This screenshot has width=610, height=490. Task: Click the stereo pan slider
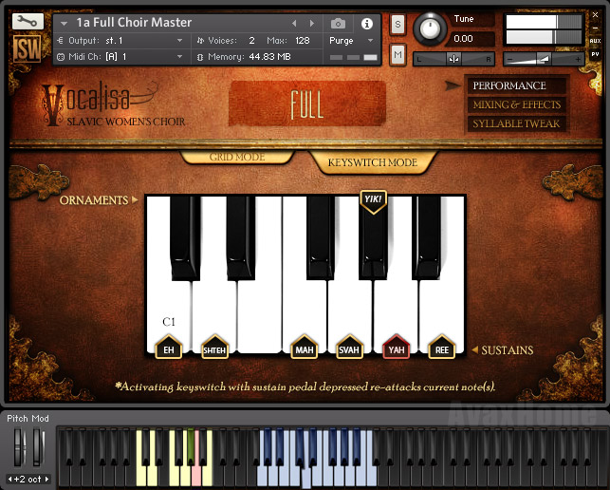pos(453,59)
